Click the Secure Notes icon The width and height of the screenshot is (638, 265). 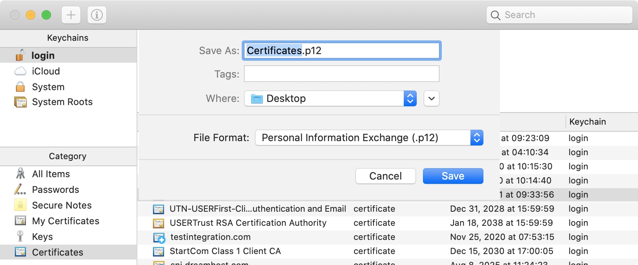20,205
